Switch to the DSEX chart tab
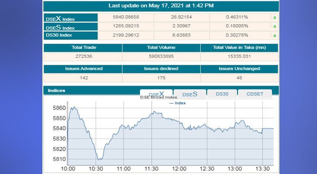The image size is (317, 174). (156, 94)
